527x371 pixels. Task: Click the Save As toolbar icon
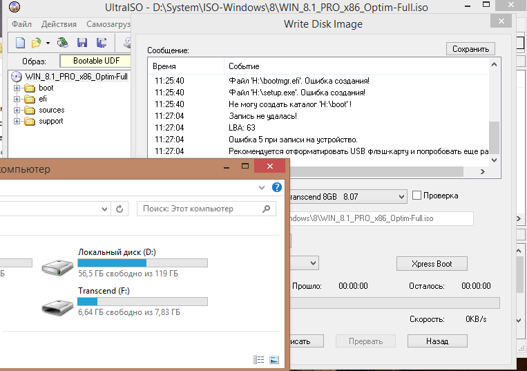[x=101, y=43]
